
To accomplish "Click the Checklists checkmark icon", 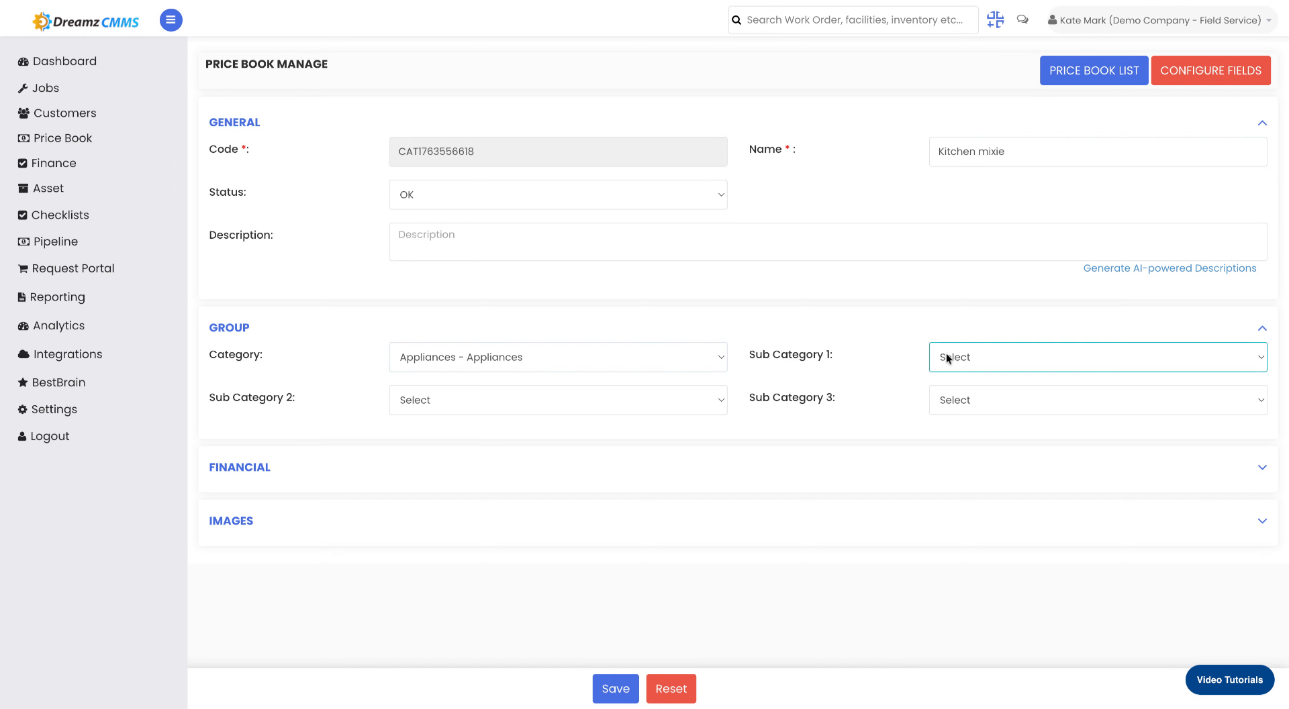I will [23, 215].
